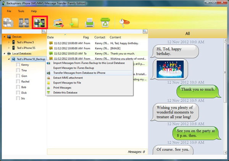This screenshot has width=229, height=161.
Task: Click the message search field above the list
Action: [x=95, y=32]
